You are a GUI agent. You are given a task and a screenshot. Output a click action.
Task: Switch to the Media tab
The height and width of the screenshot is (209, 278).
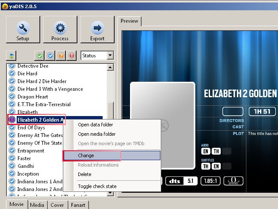tap(37, 205)
